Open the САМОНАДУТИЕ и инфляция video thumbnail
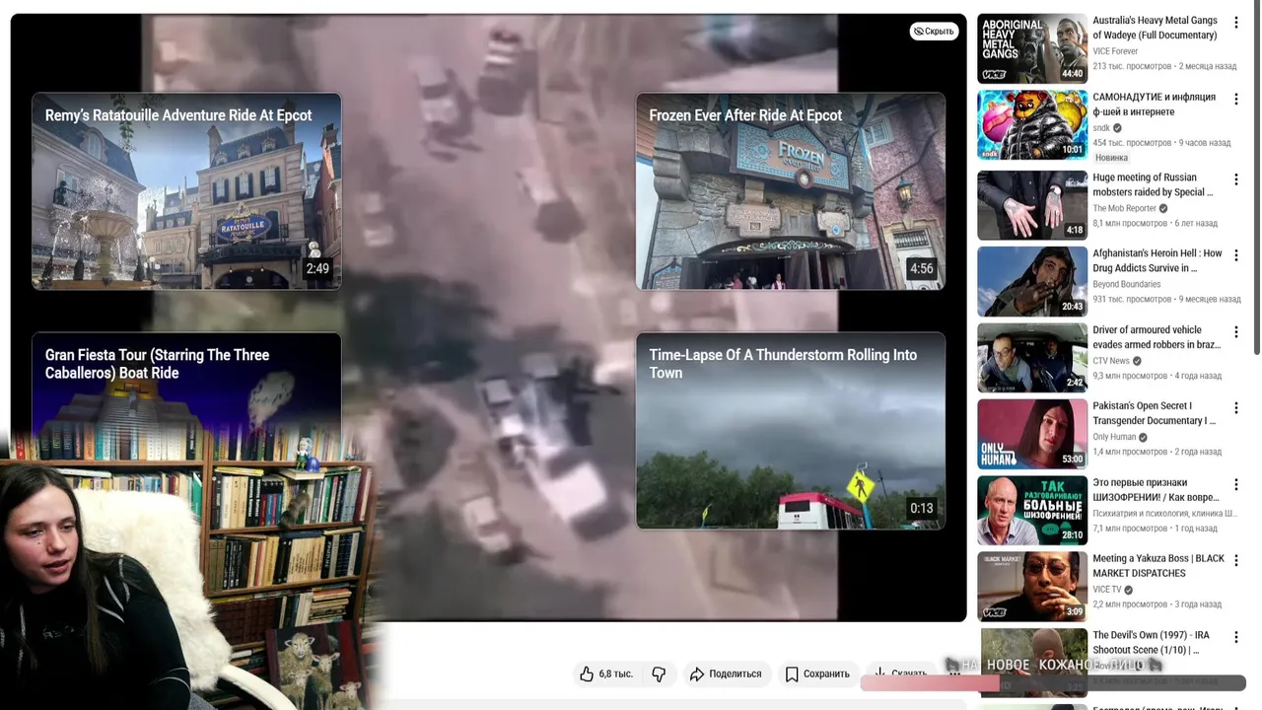 coord(1032,125)
